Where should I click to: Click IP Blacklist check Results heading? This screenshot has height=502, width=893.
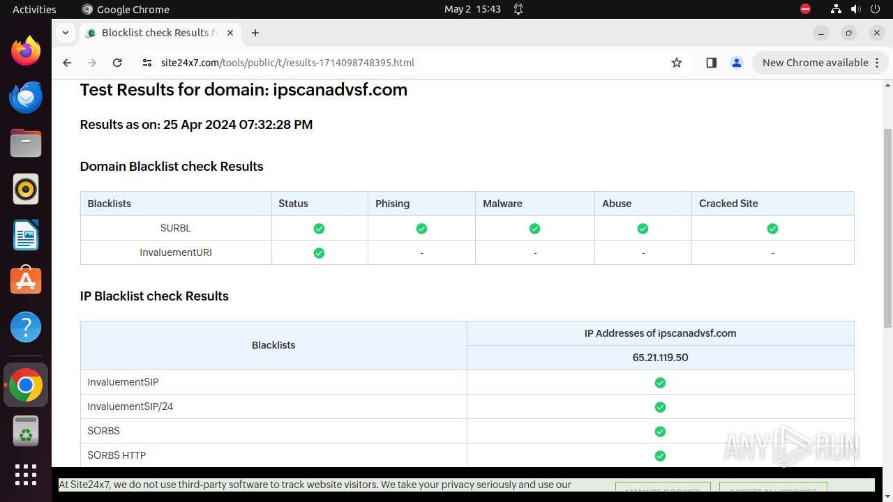154,296
